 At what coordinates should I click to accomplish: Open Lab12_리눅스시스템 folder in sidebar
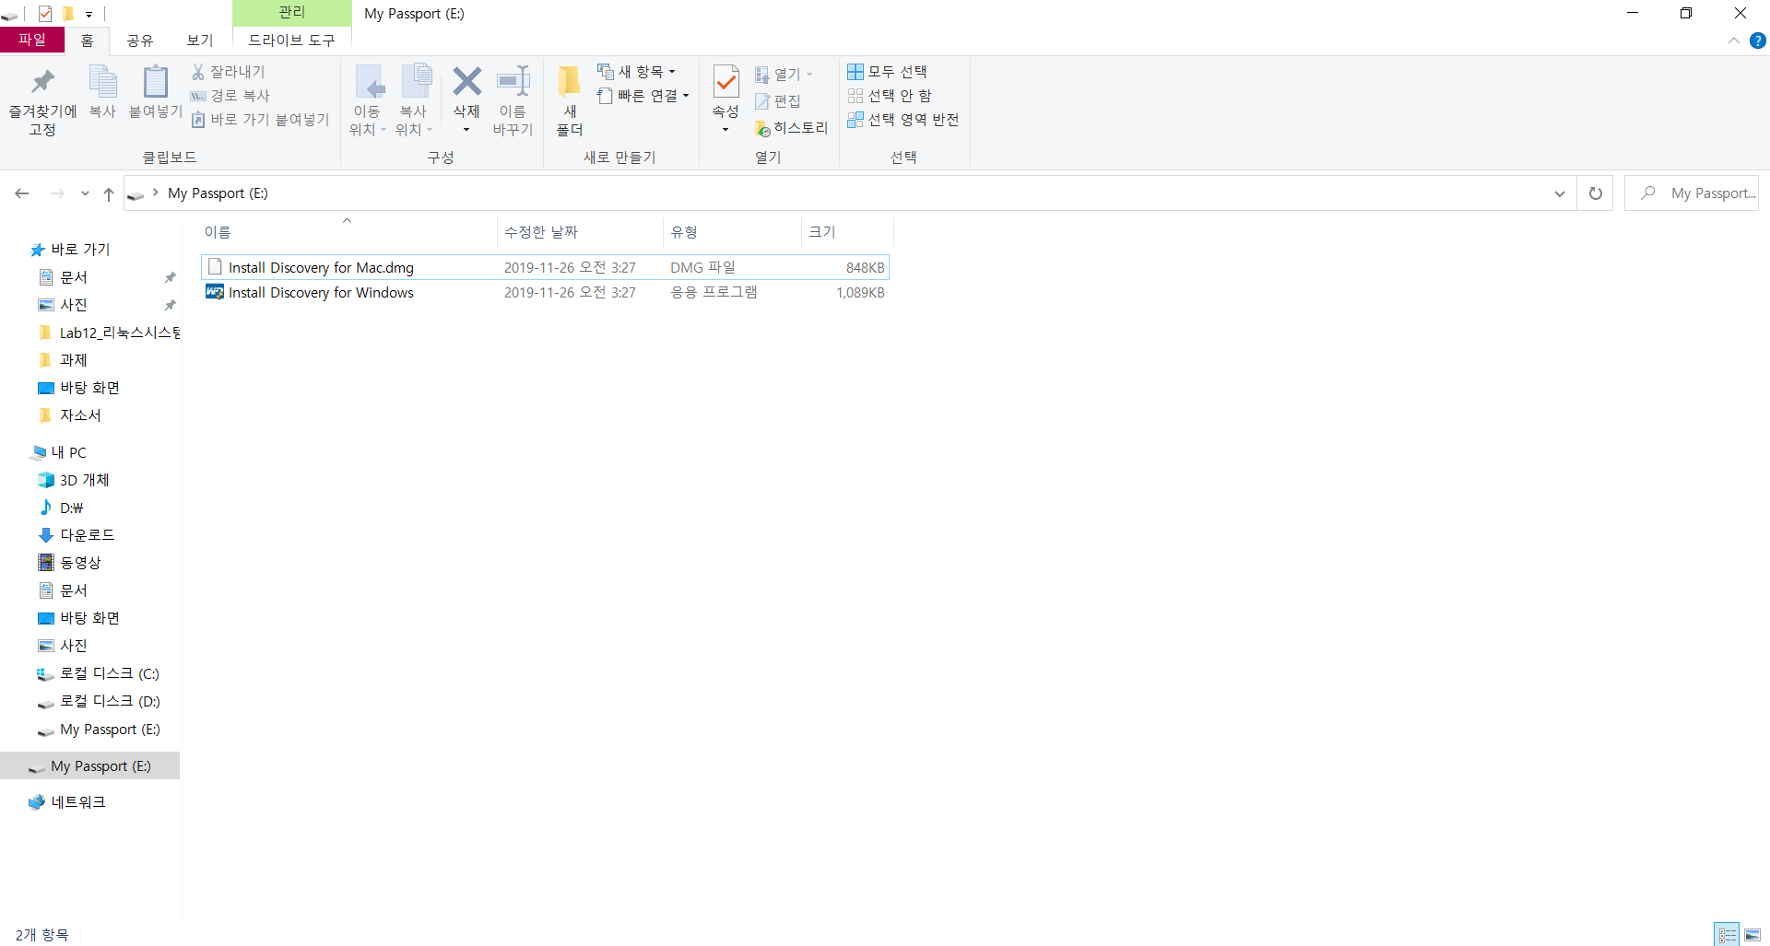tap(111, 333)
